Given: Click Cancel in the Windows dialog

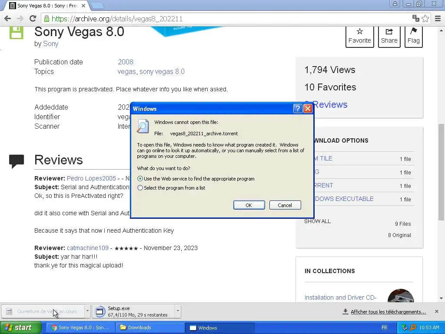Looking at the screenshot, I should pos(285,205).
